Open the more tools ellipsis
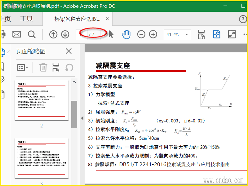The image size is (248, 186). (245, 34)
